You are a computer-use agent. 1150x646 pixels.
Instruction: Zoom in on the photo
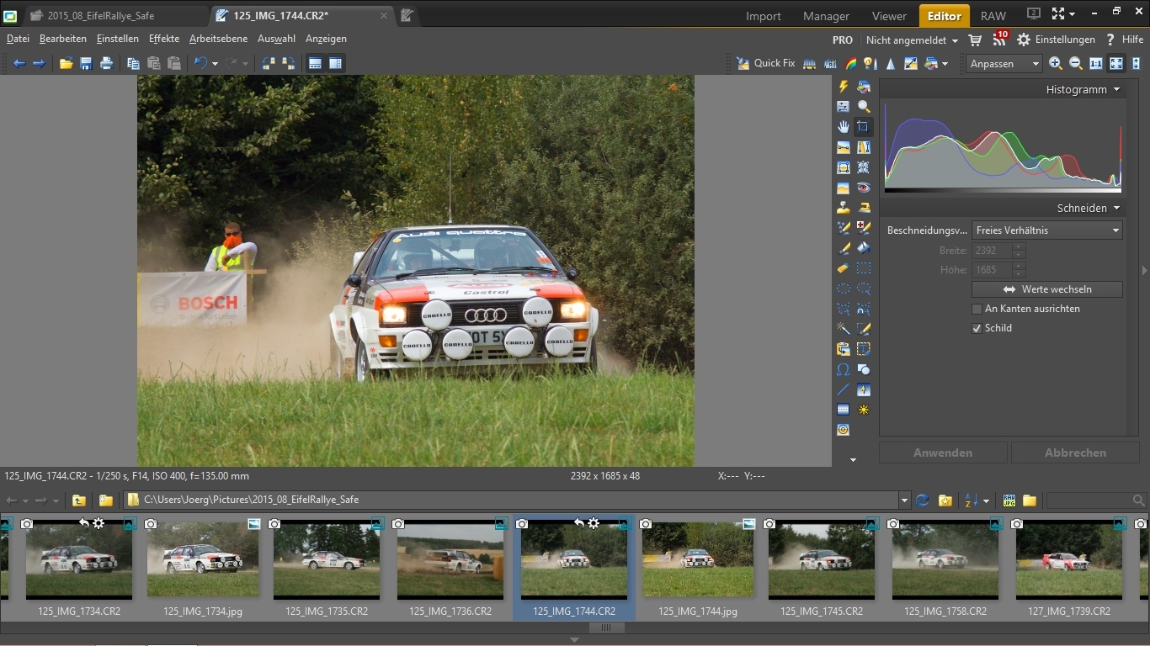point(1056,63)
